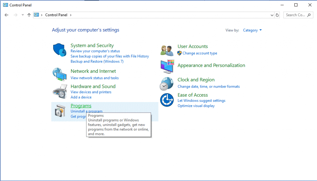Open the User Accounts people icon
This screenshot has height=181, width=317.
click(167, 50)
